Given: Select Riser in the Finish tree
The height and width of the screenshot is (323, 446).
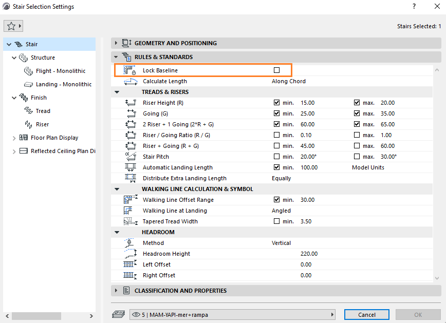Looking at the screenshot, I should tap(42, 124).
